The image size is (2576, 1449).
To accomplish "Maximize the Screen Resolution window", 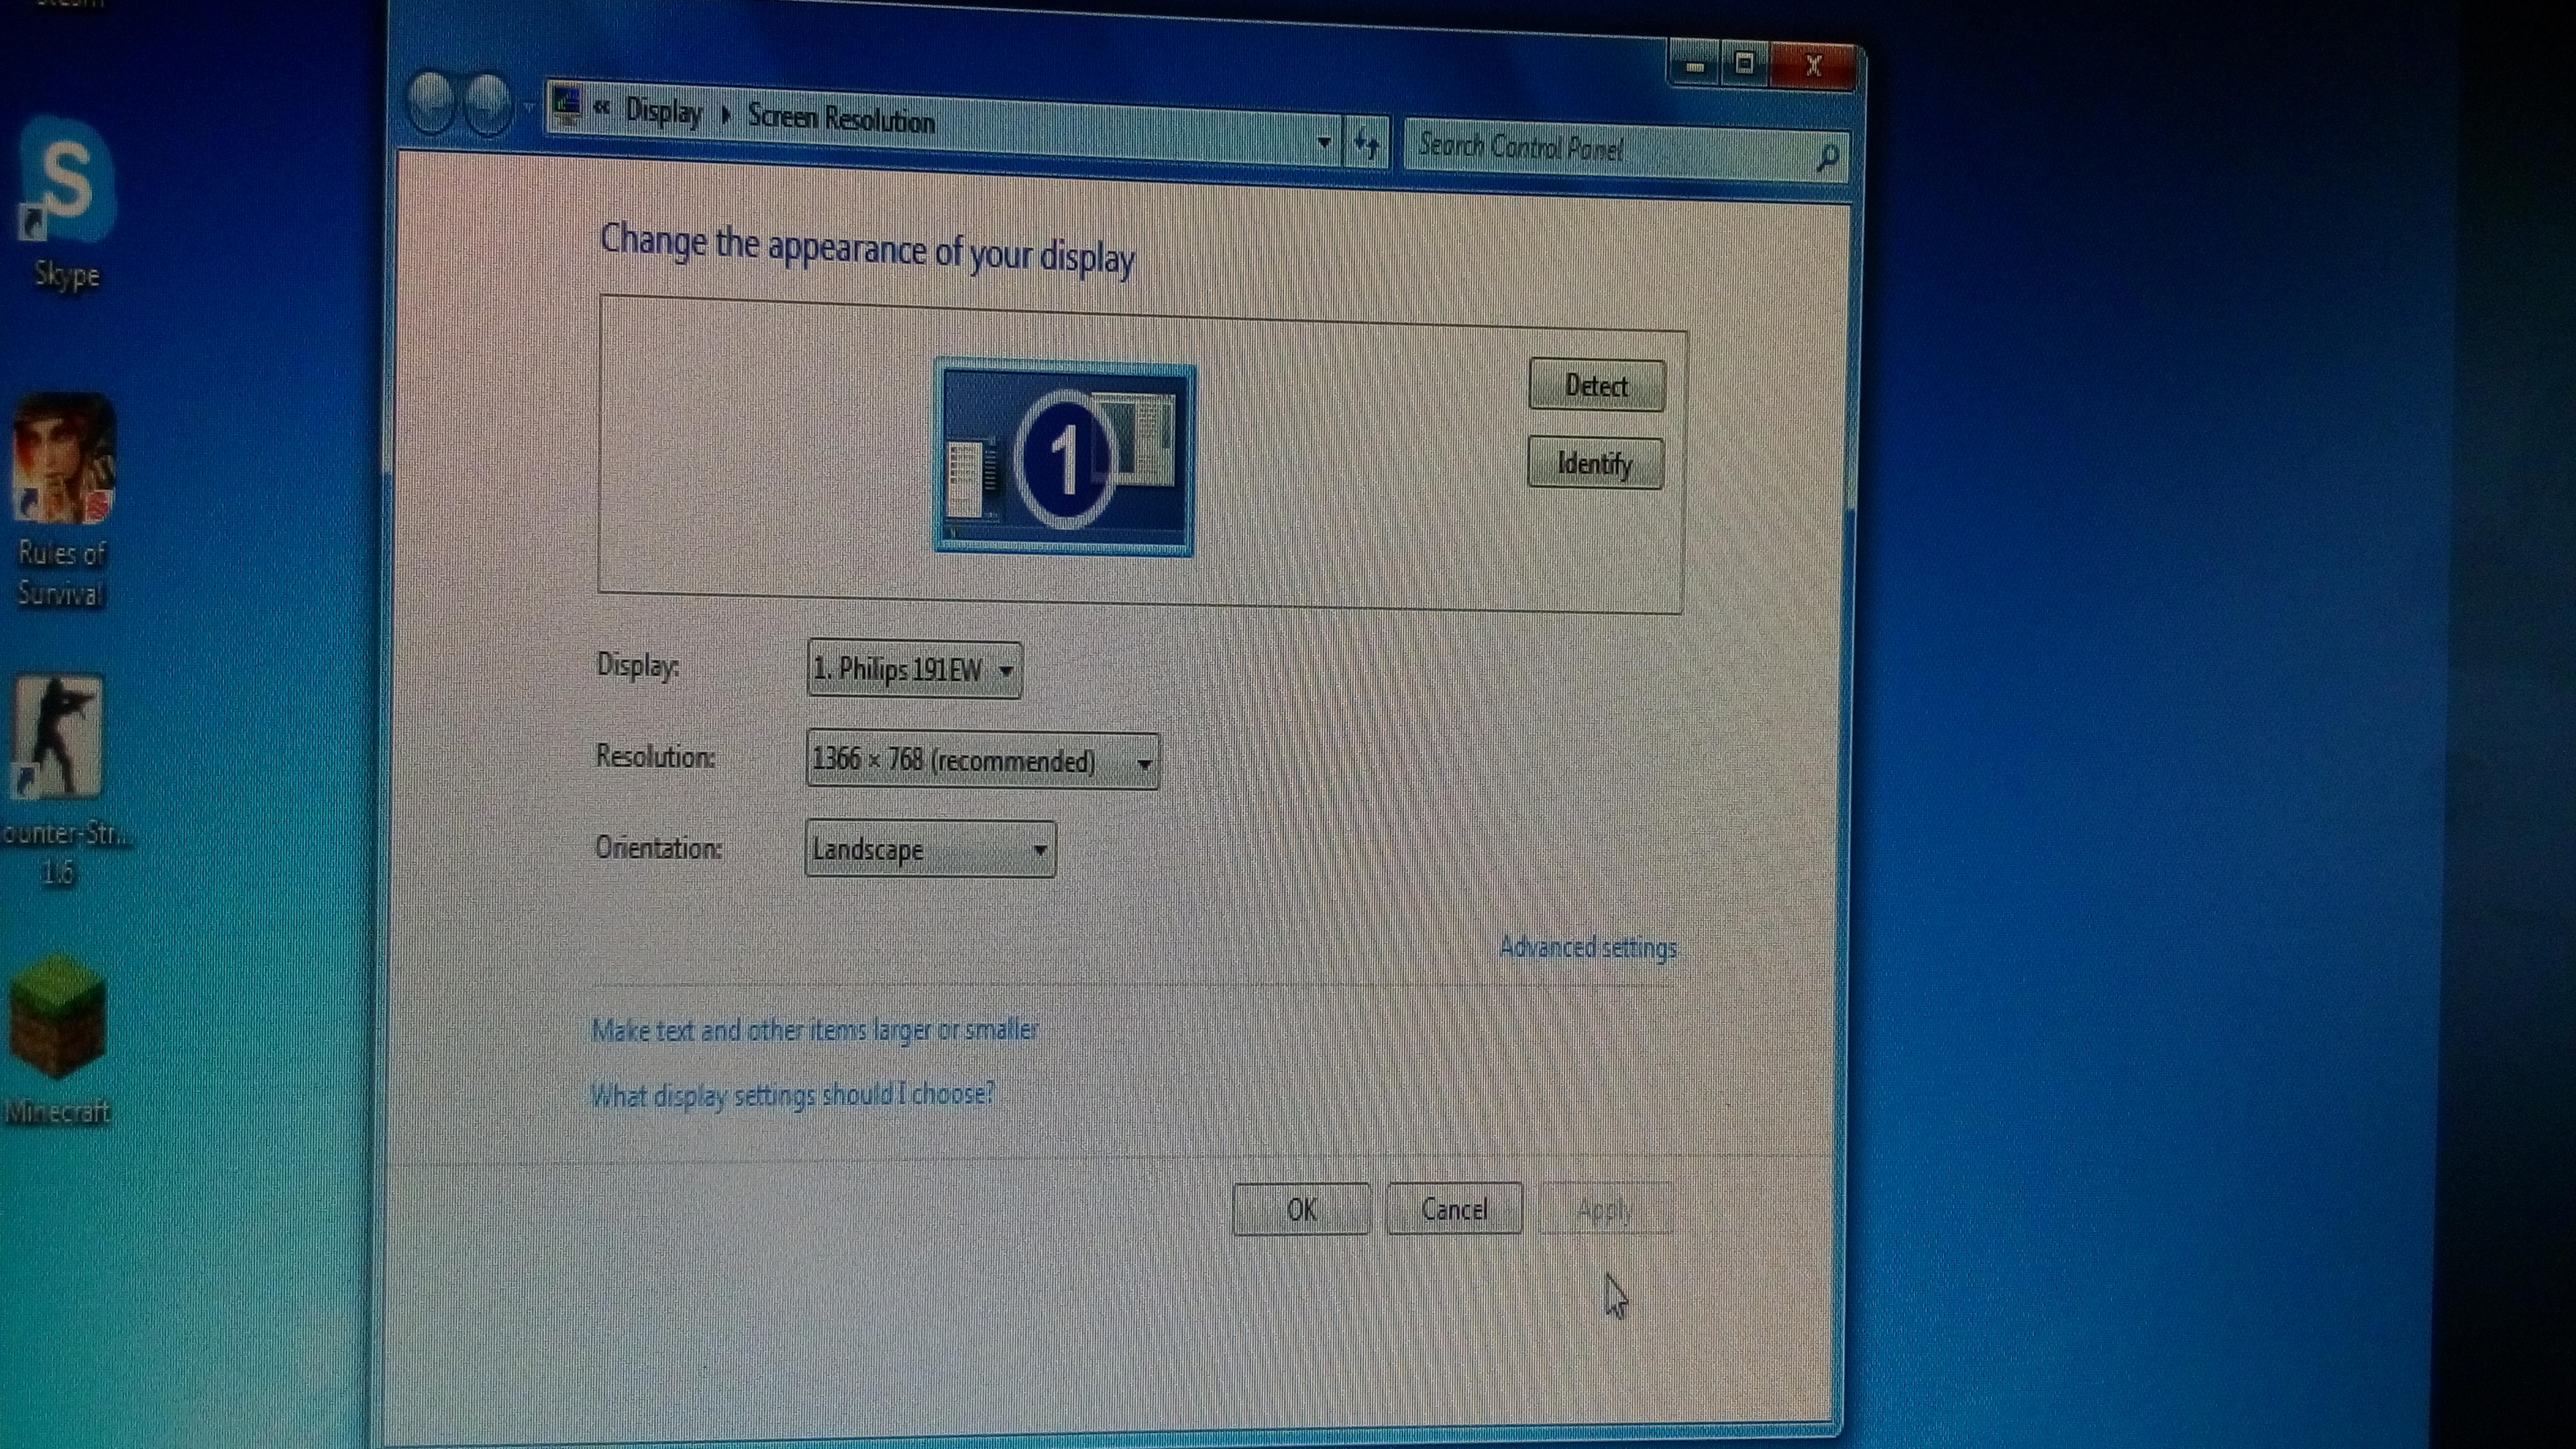I will click(1744, 65).
